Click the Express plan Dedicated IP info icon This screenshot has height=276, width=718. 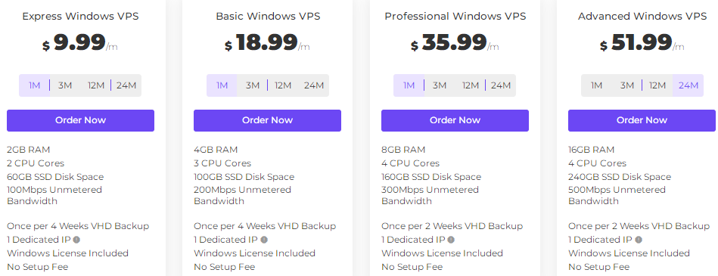point(76,240)
